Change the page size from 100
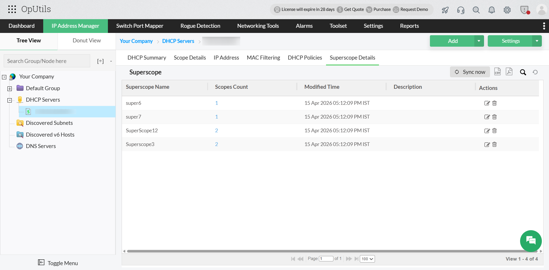The image size is (549, 270). coord(367,259)
